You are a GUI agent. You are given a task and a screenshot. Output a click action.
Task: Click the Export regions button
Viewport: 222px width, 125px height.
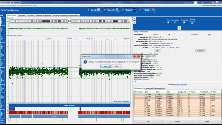click(x=206, y=122)
